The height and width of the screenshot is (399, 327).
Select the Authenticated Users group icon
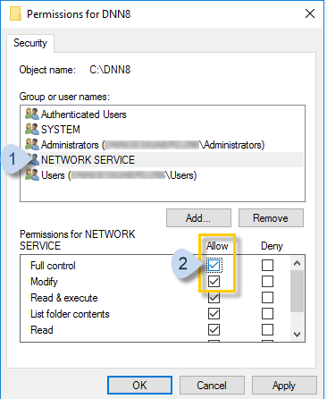click(32, 114)
